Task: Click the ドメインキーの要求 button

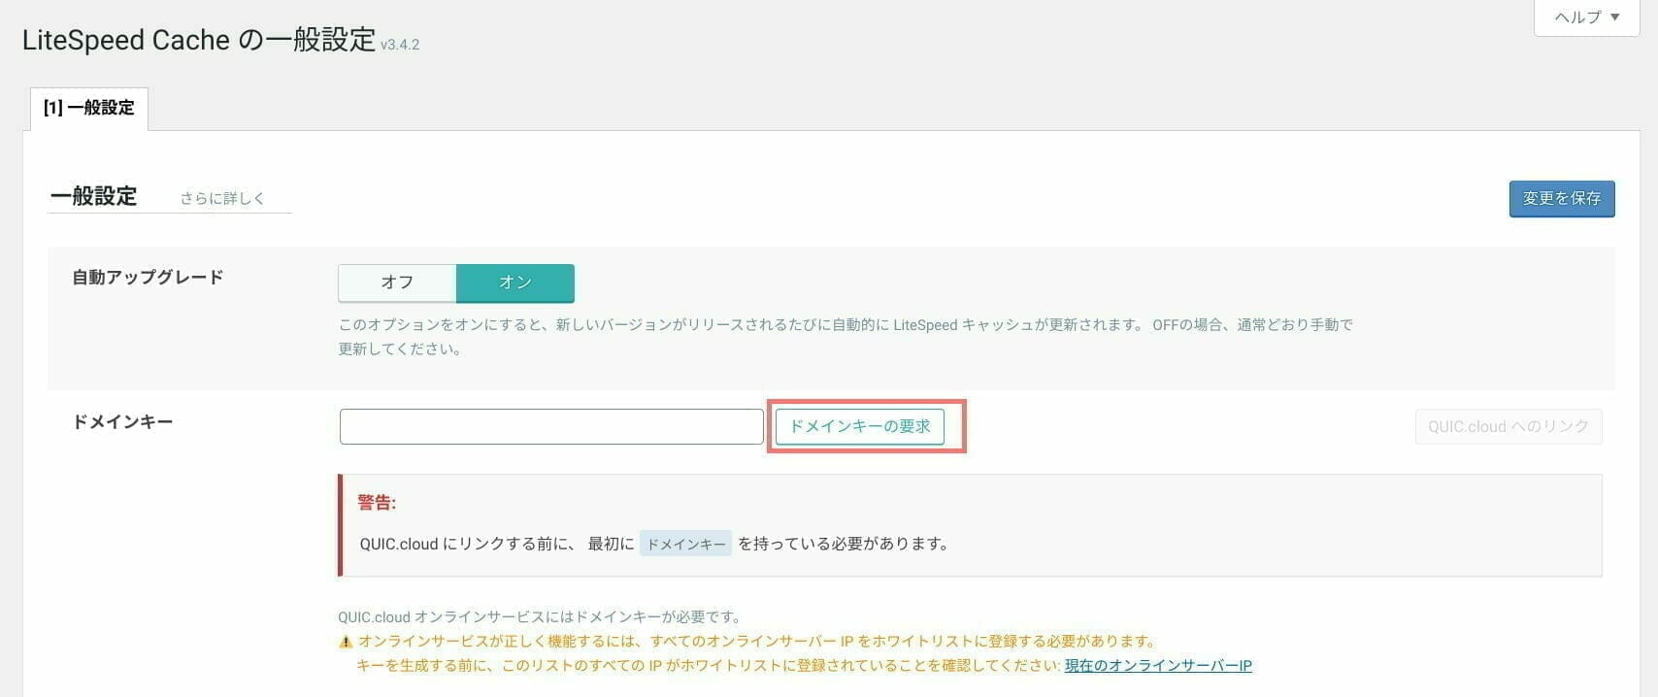Action: (x=860, y=426)
